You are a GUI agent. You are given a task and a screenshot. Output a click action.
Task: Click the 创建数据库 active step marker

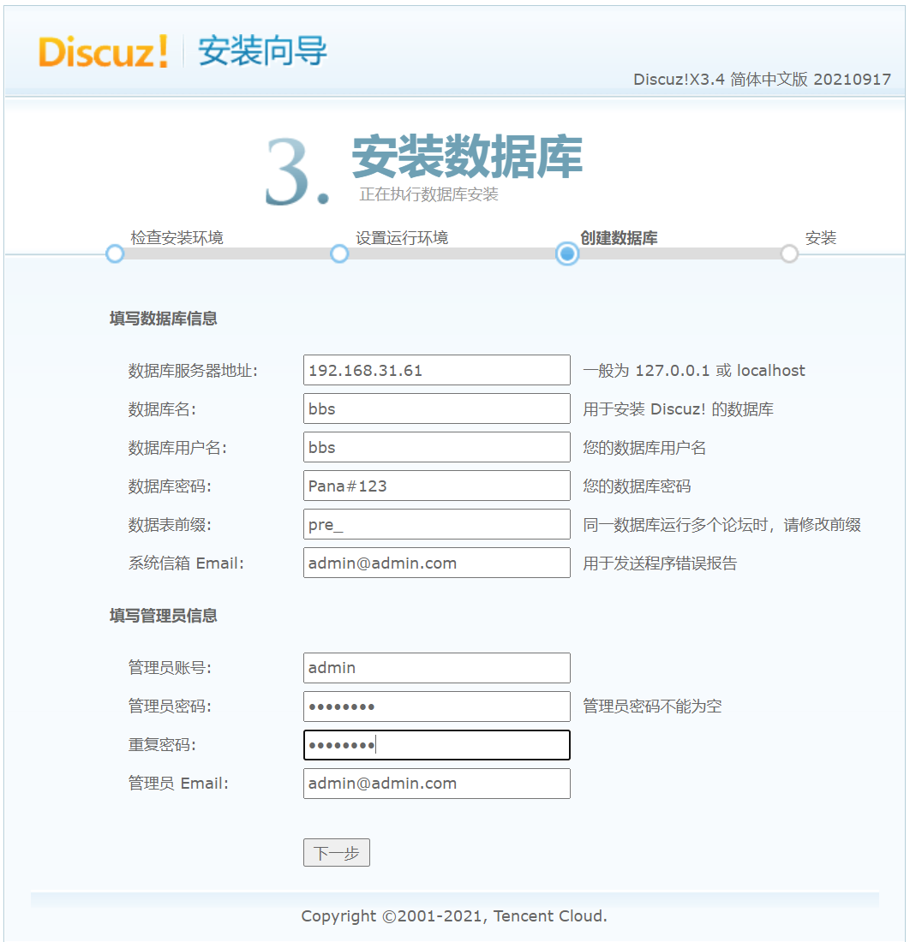[566, 254]
